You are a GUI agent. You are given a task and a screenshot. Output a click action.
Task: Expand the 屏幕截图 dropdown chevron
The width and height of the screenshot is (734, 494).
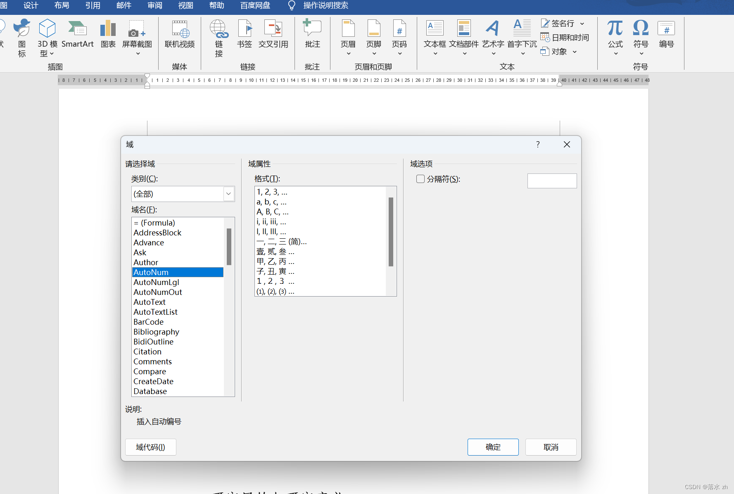138,53
